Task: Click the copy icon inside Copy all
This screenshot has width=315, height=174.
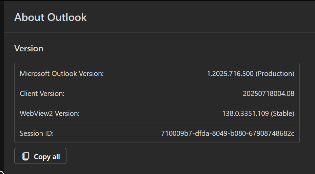Action: pos(25,156)
